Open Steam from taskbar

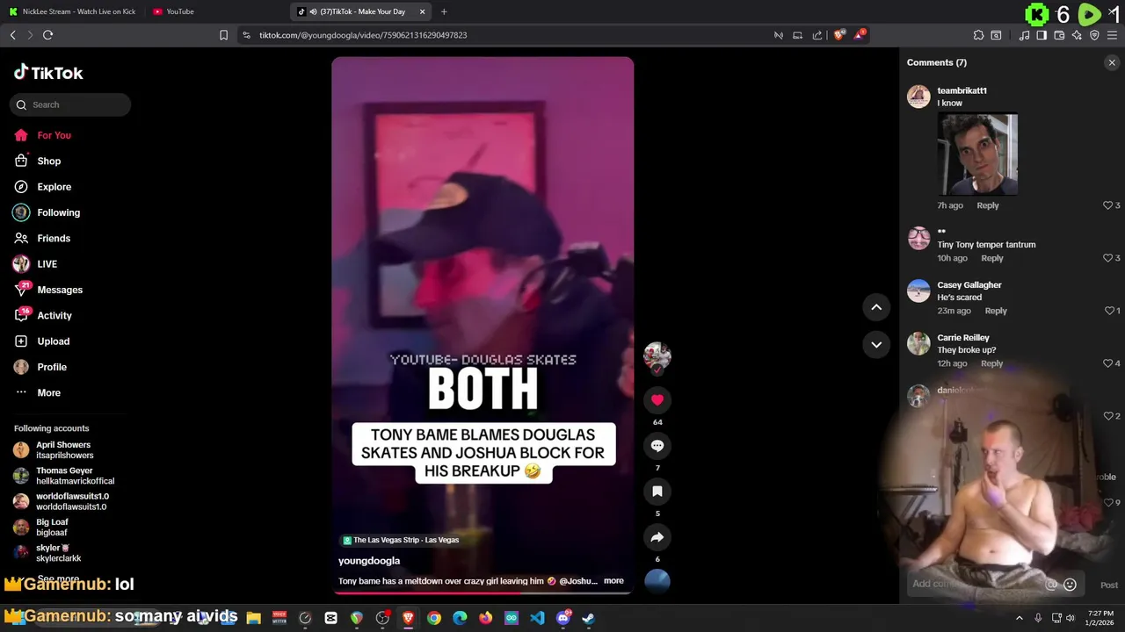(588, 618)
